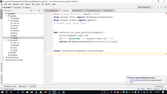Open Search Everywhere magnifier icon

[165, 7]
